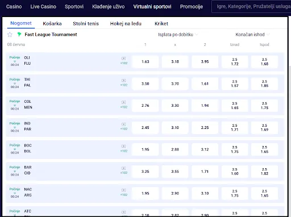
Task: Open the Isplata po dobitku dropdown
Action: [x=178, y=35]
